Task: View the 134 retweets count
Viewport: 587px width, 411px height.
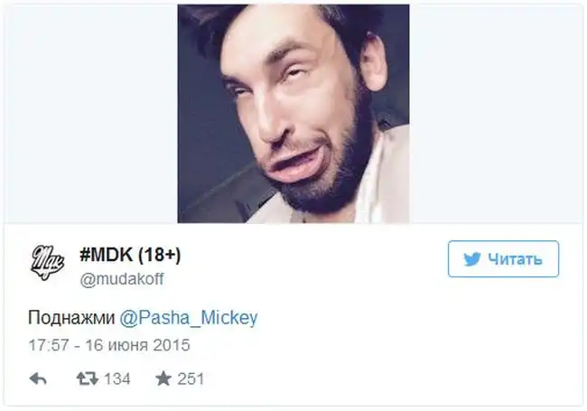Action: [117, 378]
